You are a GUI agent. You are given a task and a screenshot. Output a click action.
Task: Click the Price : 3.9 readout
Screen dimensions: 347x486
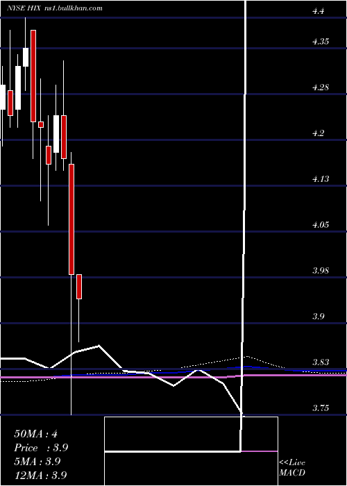(41, 448)
